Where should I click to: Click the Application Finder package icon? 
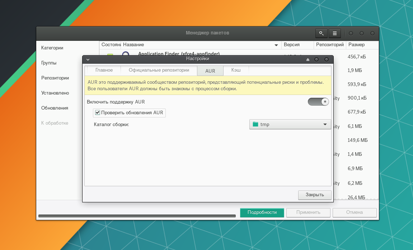pos(126,54)
